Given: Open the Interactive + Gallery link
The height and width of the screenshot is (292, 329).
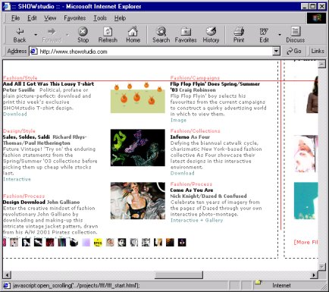Looking at the screenshot, I should tap(197, 220).
